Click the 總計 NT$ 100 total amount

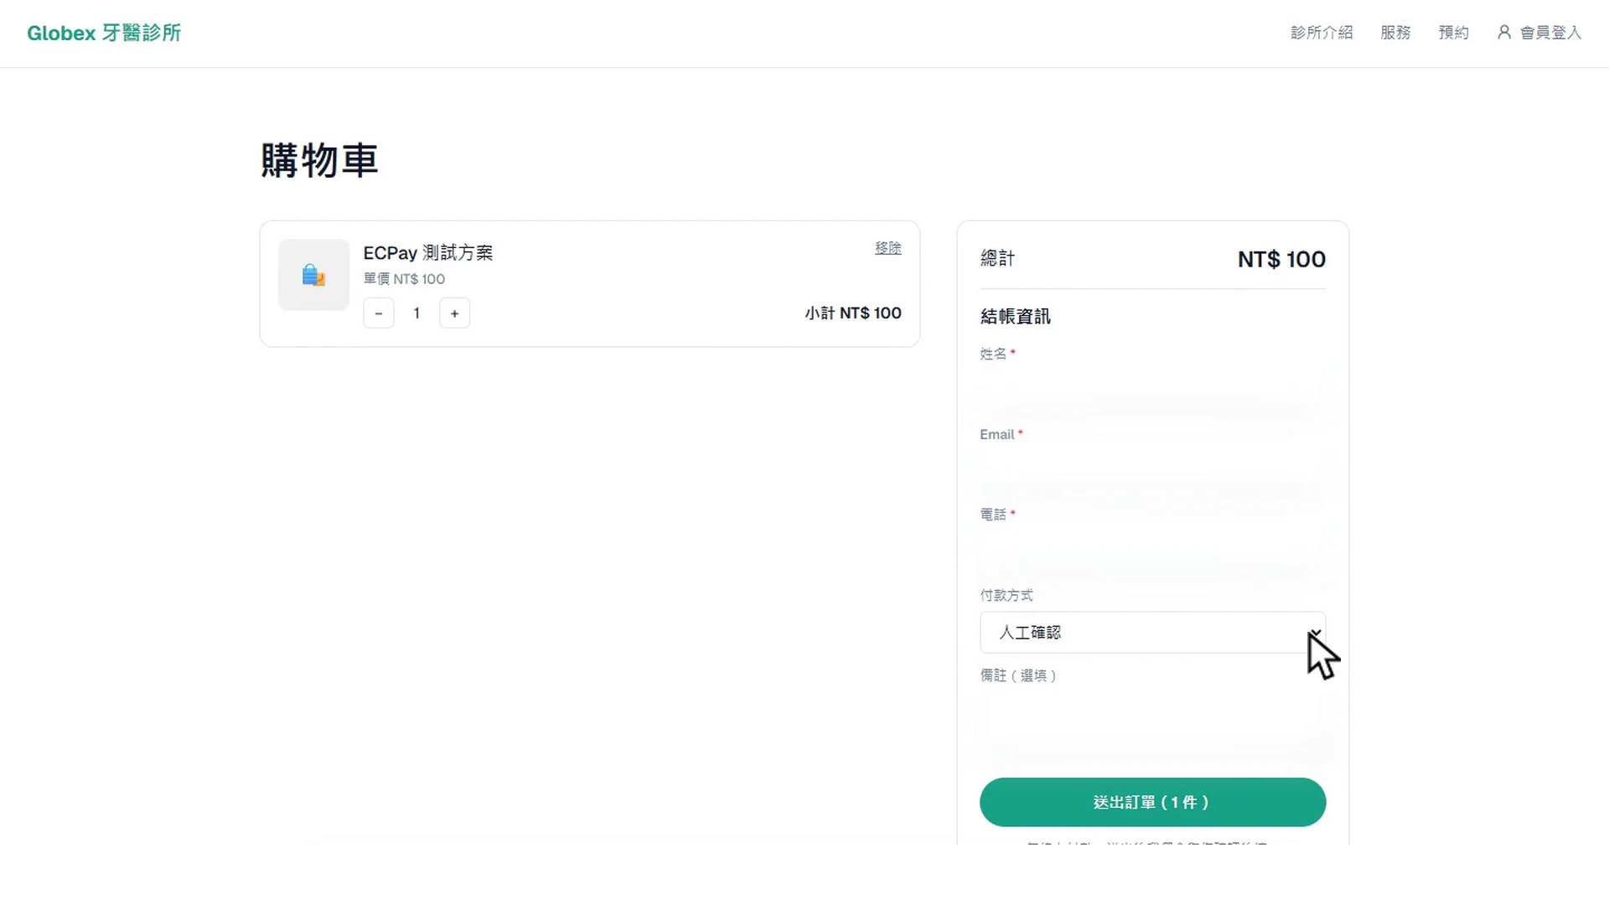point(1281,259)
